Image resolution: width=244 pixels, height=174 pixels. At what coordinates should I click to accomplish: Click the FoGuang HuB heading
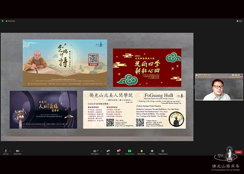pyautogui.click(x=159, y=95)
